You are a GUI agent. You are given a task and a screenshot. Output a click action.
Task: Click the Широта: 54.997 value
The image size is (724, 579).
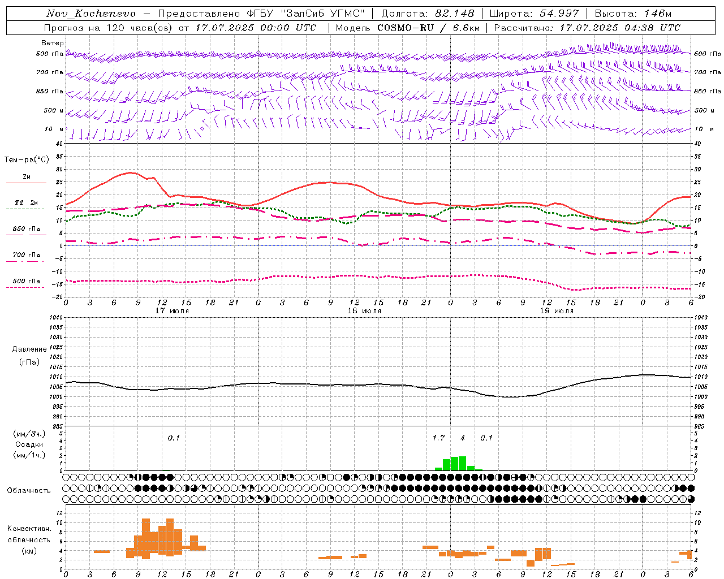click(x=535, y=14)
